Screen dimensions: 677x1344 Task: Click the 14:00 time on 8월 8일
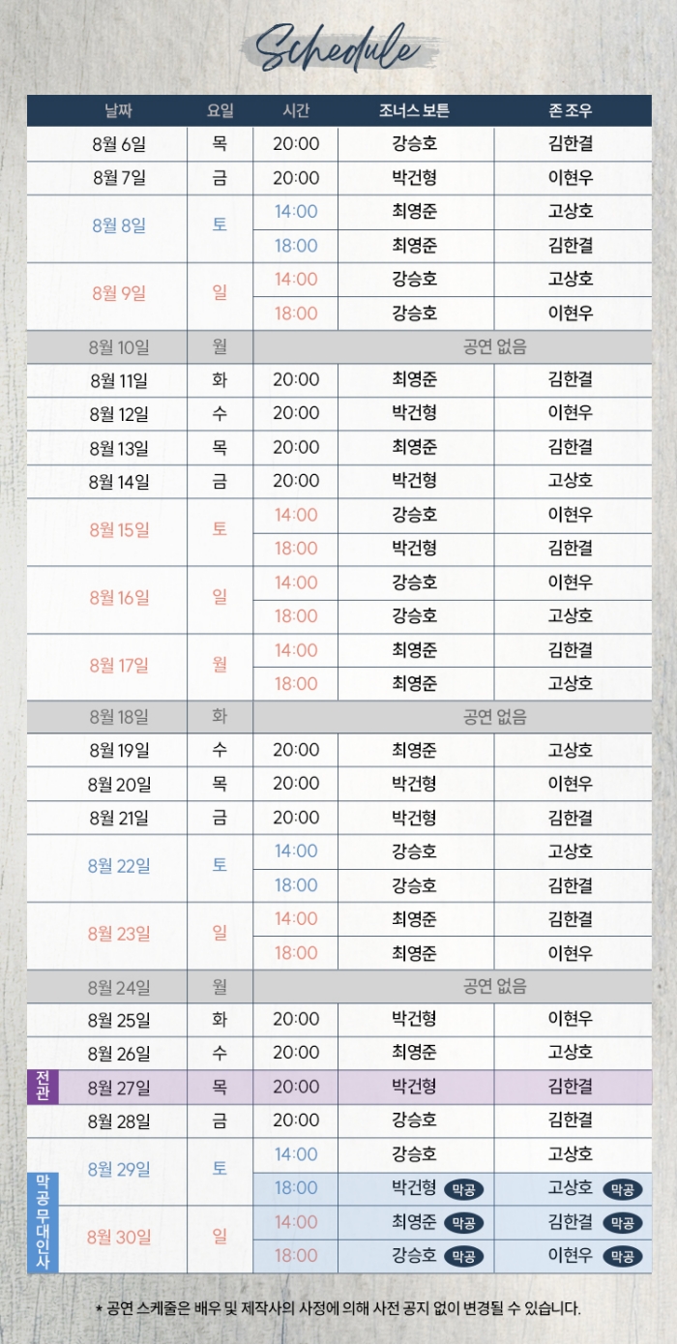(296, 212)
